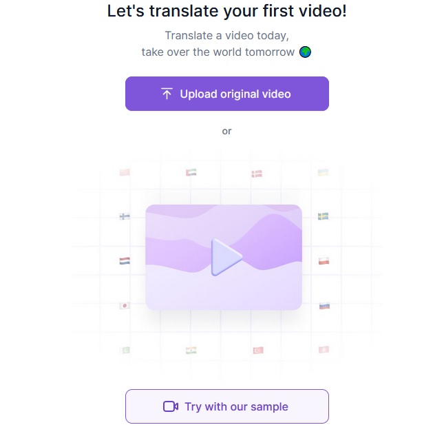Play the sample video preview
444x436 pixels.
pos(226,257)
